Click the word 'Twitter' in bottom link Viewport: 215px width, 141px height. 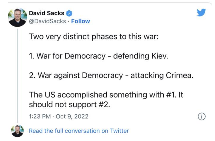(x=119, y=131)
